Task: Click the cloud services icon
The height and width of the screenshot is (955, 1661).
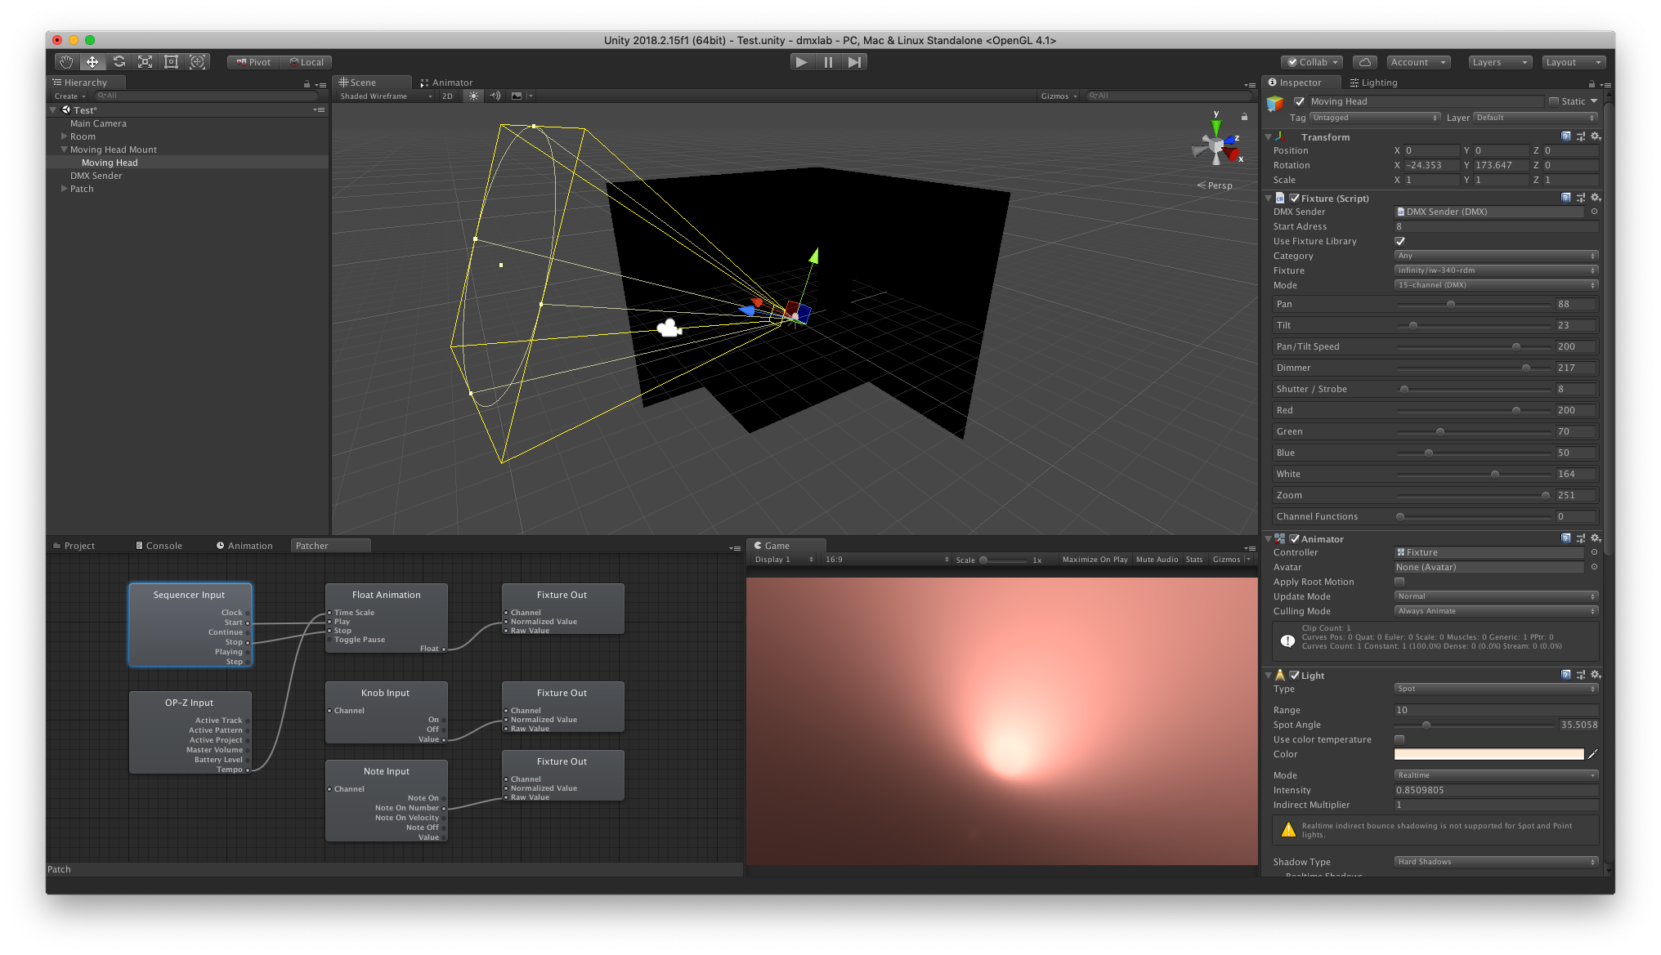Action: 1364,62
